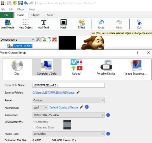The width and height of the screenshot is (152, 143).
Task: Select Computer / Data output option
Action: pyautogui.click(x=47, y=67)
